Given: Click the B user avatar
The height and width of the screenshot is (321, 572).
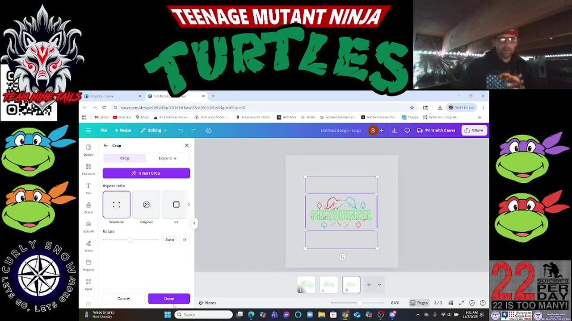Looking at the screenshot, I should (x=373, y=130).
